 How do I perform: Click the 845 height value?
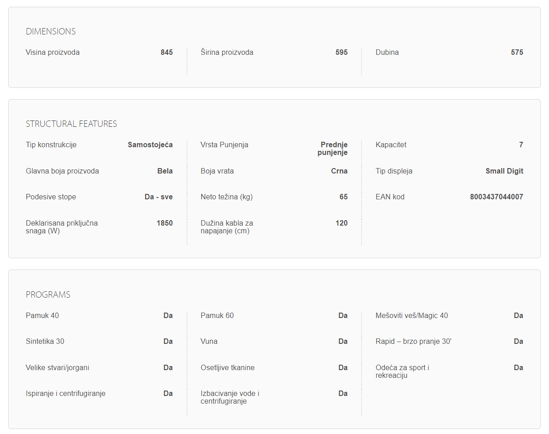(166, 53)
